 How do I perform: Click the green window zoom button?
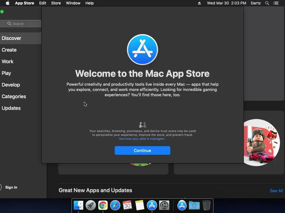(2, 12)
